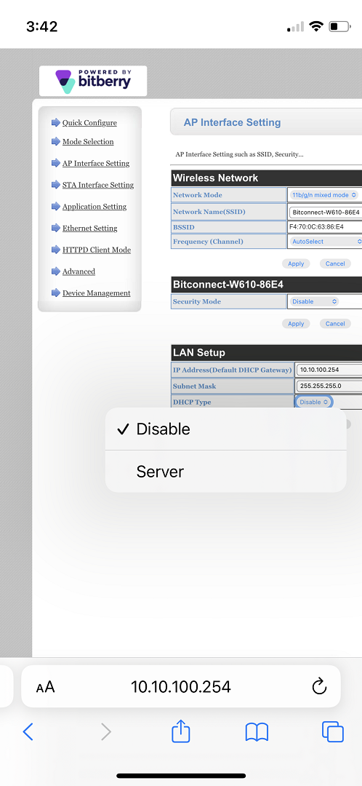The image size is (362, 786).
Task: Expand the Network Mode dropdown
Action: [x=324, y=194]
